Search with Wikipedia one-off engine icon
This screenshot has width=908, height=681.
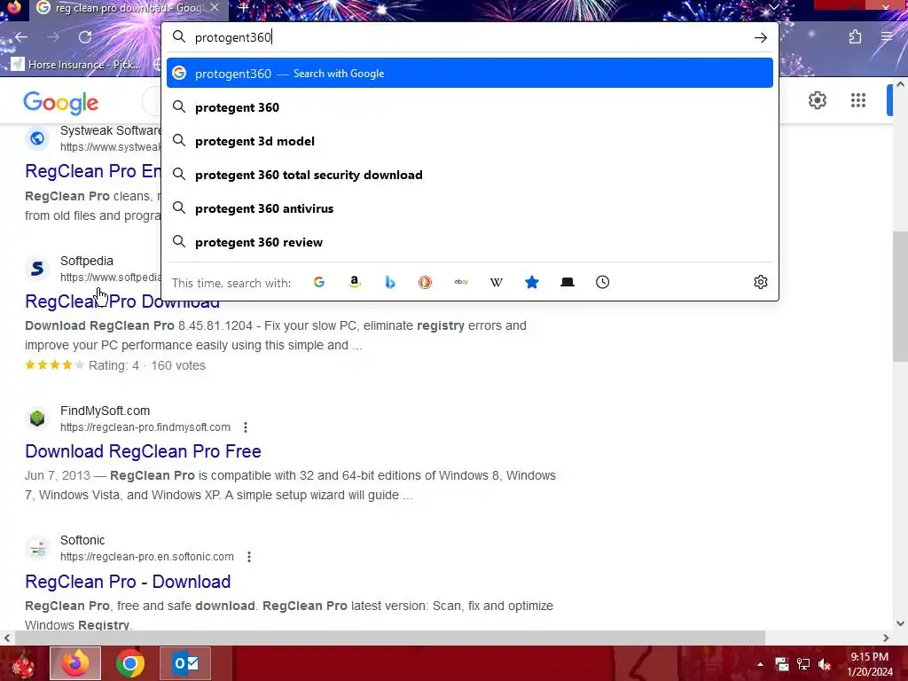(x=497, y=282)
